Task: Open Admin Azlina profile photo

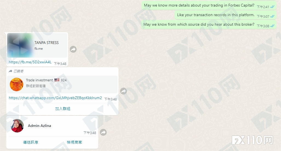Action: pos(17,126)
